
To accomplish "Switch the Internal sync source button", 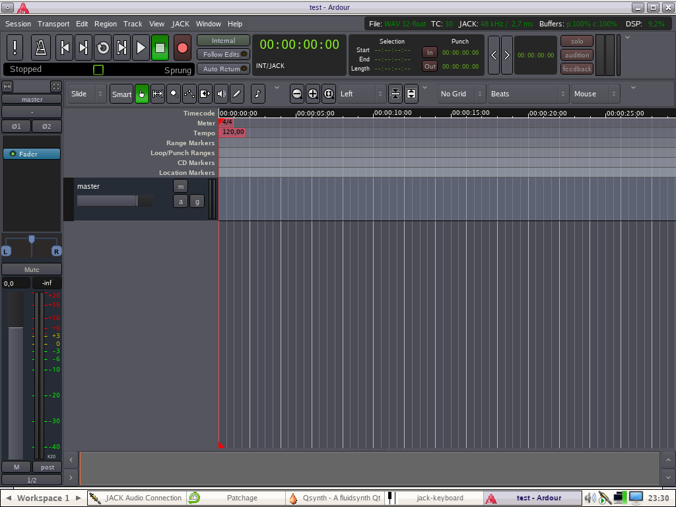I will tap(223, 40).
